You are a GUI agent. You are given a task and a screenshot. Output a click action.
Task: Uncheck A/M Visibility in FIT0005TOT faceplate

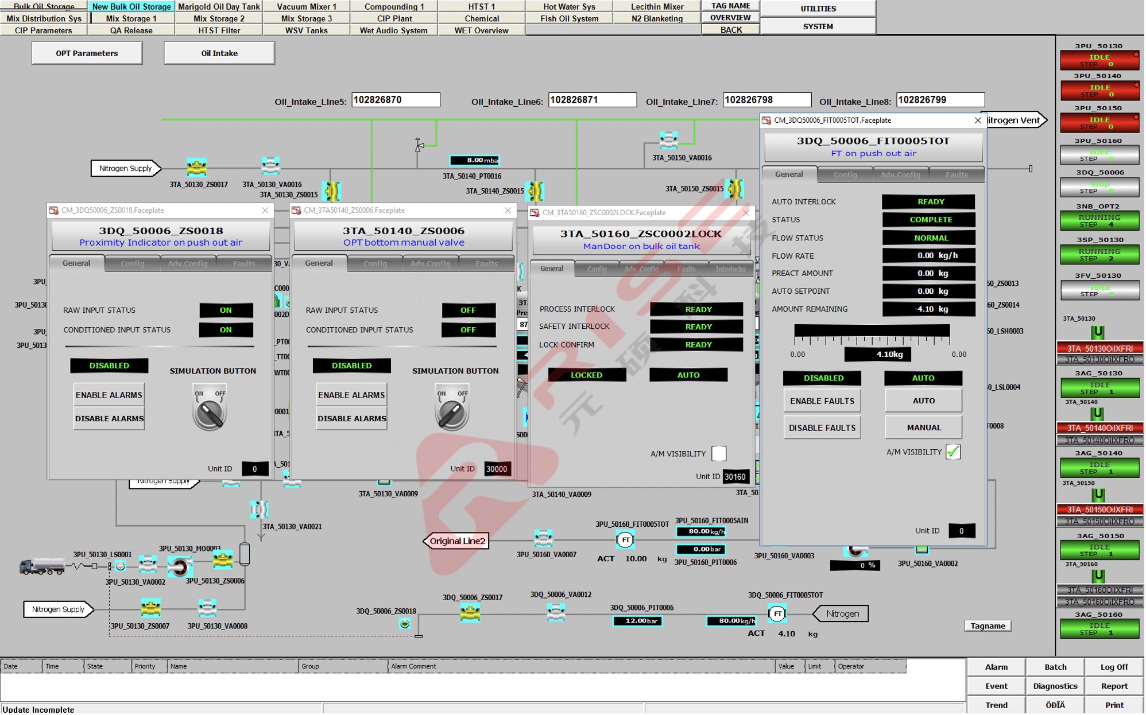[954, 452]
